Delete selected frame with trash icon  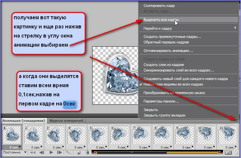coord(87,152)
